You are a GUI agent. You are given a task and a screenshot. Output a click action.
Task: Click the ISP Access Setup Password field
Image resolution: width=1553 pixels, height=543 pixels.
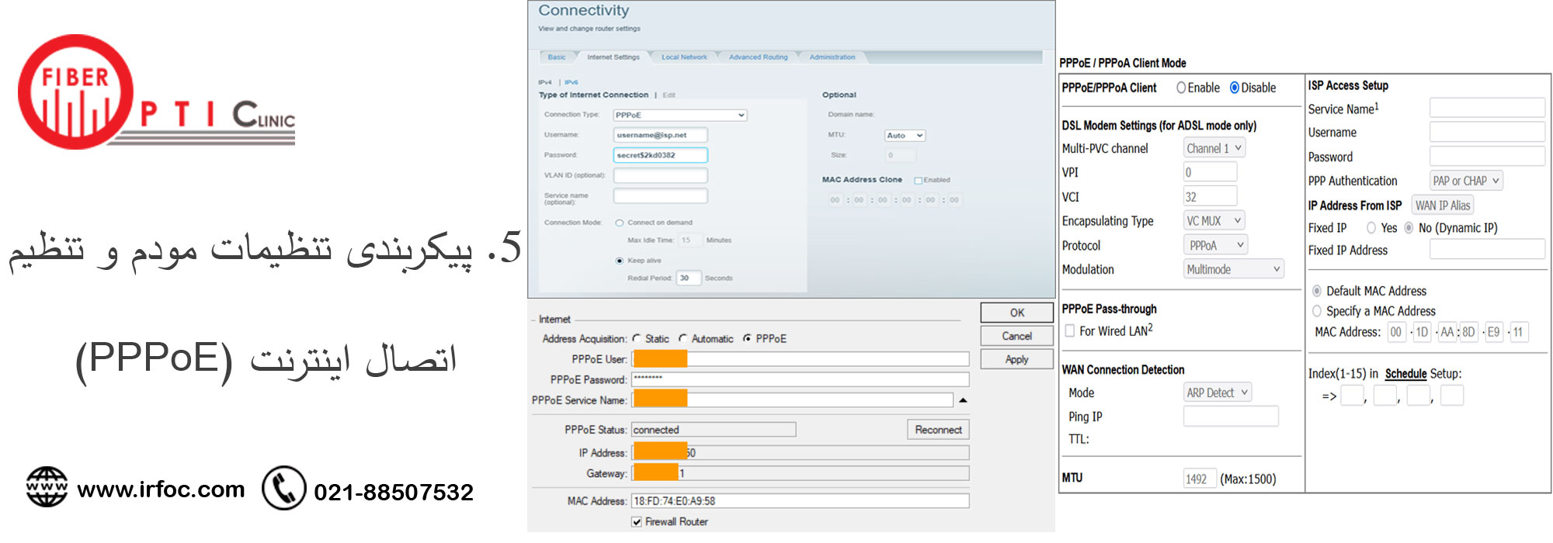1487,156
